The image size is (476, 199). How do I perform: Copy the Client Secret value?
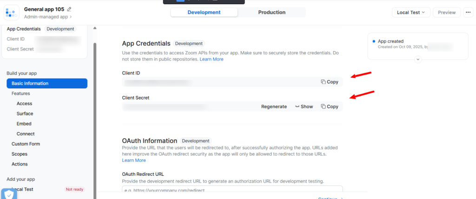point(330,106)
